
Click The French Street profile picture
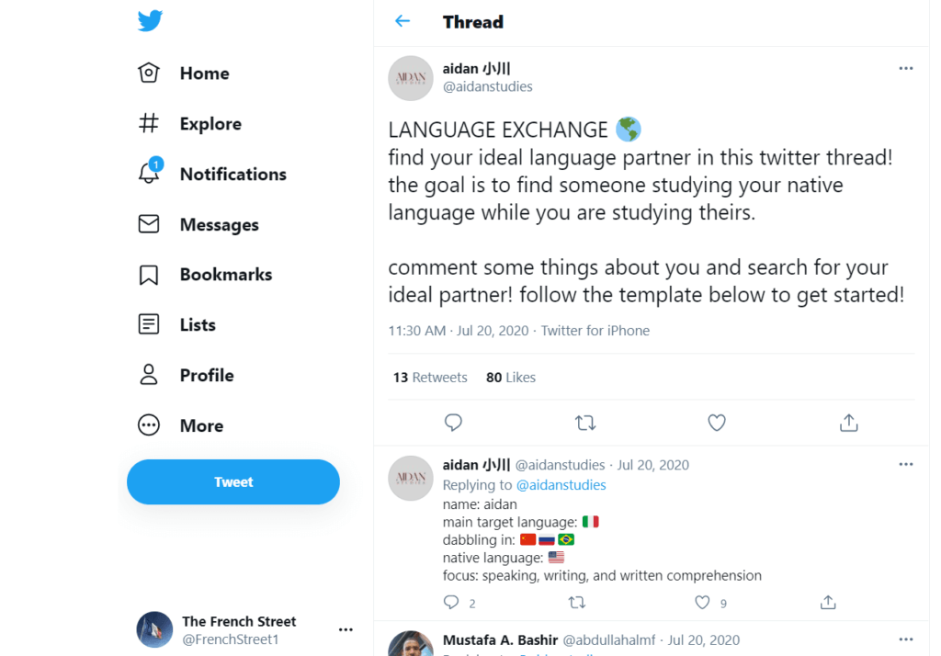(154, 629)
